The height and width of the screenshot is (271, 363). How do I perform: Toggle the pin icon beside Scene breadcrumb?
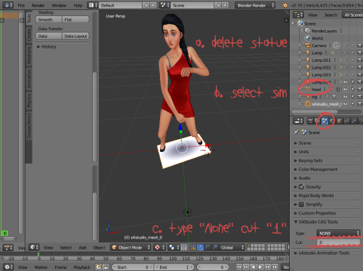pyautogui.click(x=296, y=132)
